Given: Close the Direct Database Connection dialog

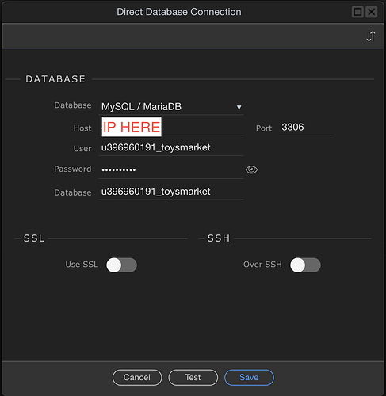Looking at the screenshot, I should pos(372,12).
